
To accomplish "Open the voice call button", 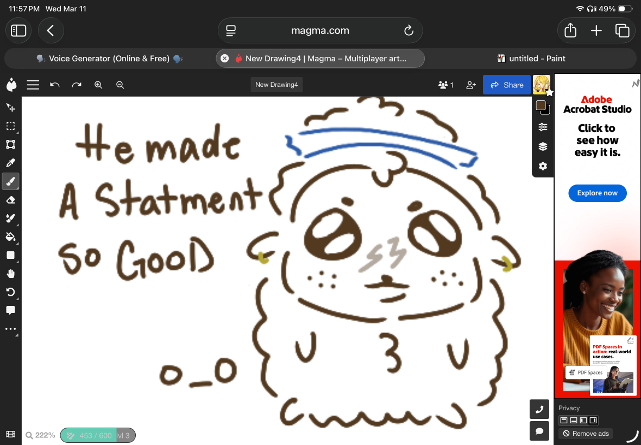I will tap(539, 410).
